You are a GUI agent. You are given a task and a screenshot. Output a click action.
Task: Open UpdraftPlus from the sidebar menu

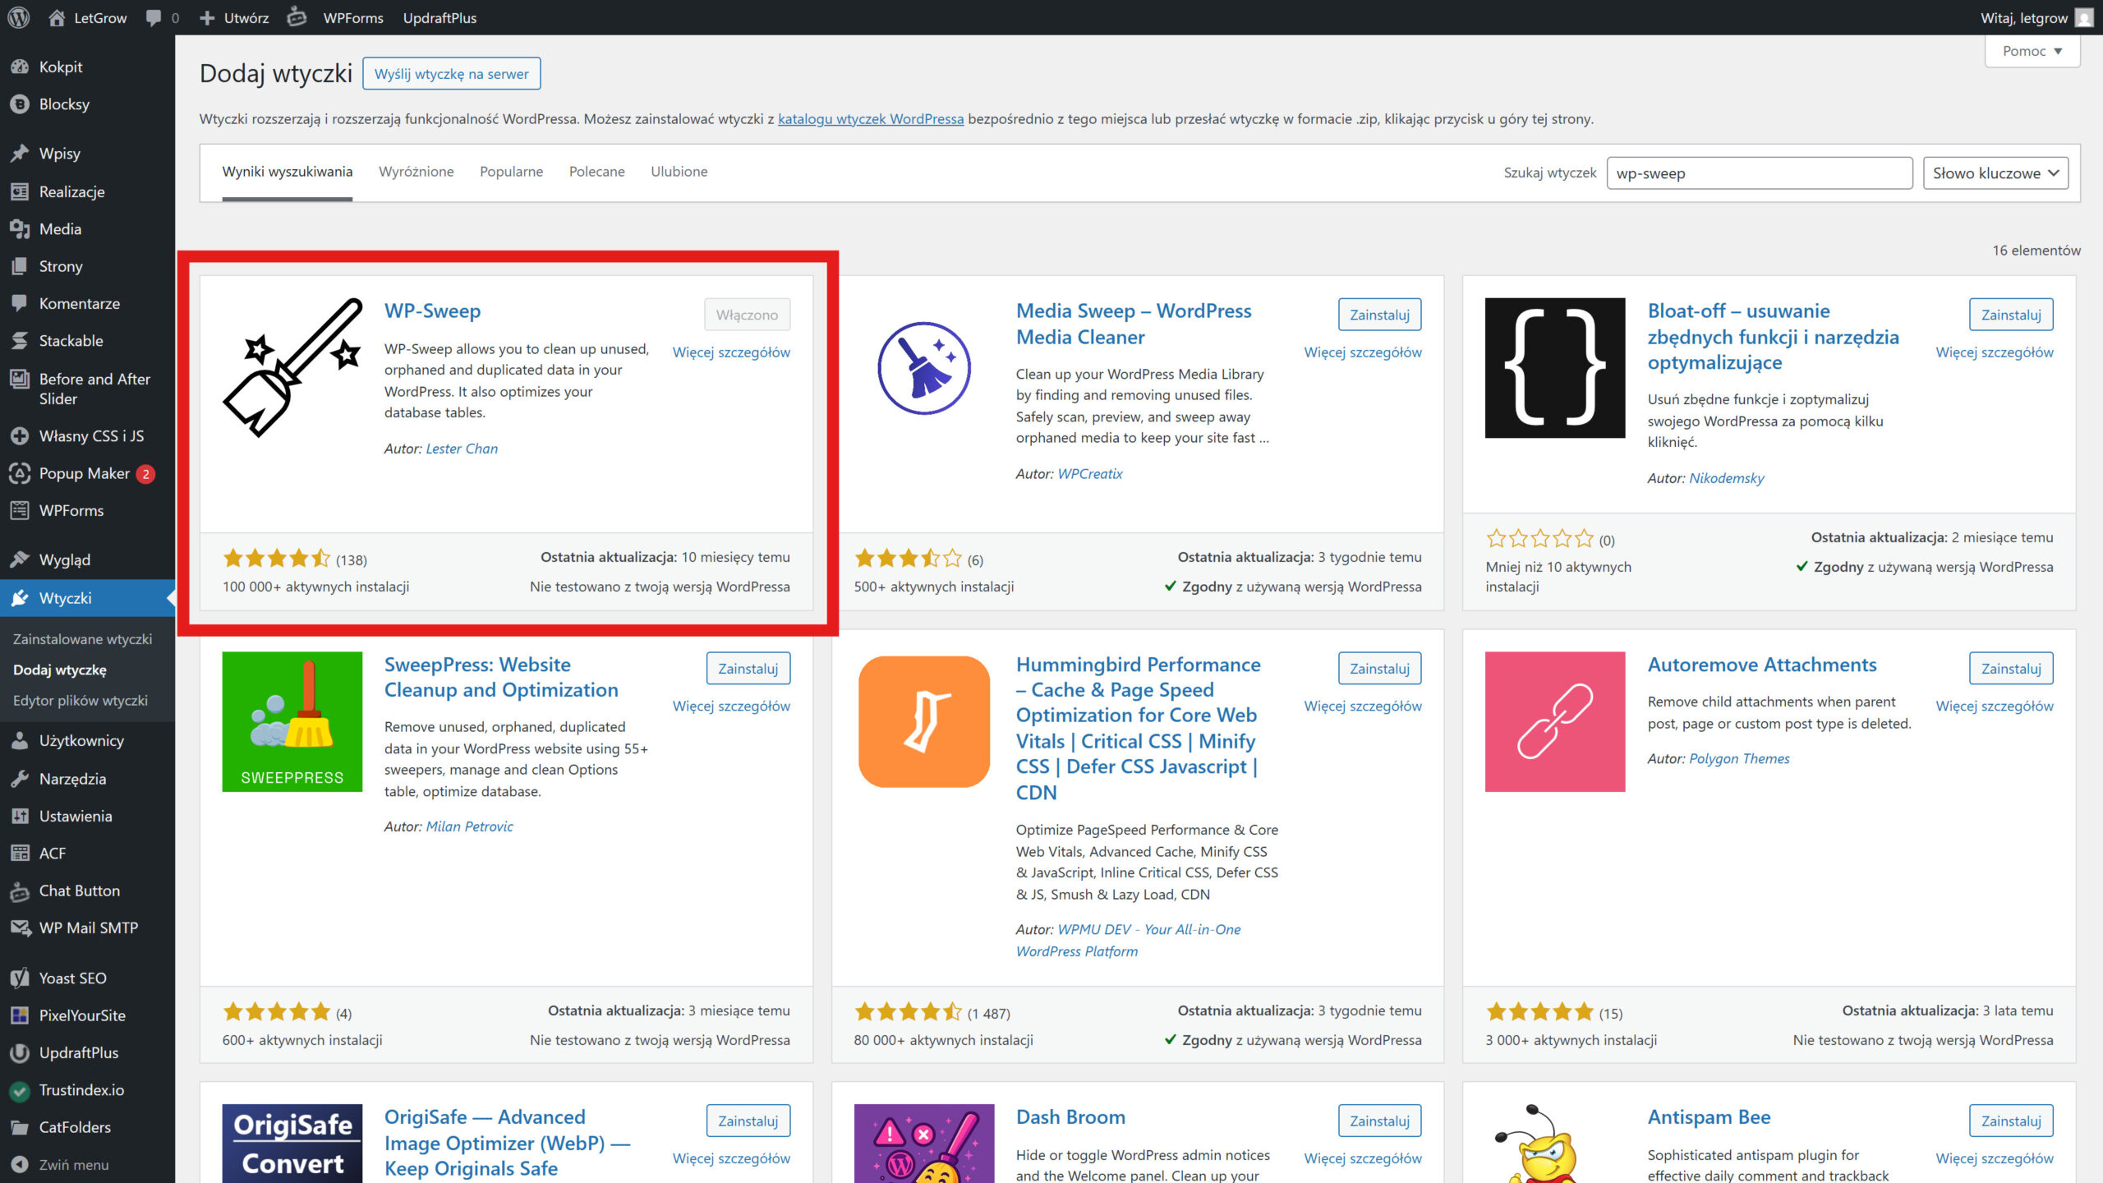click(78, 1052)
